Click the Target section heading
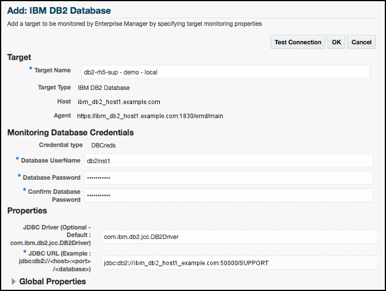Screen dimensions: 386x291 (x=19, y=57)
